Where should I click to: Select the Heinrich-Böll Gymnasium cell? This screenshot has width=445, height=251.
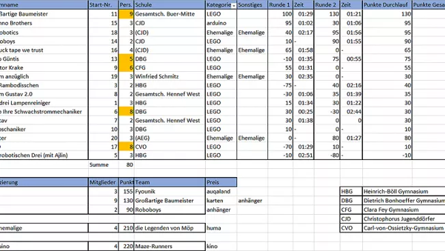[x=404, y=191]
